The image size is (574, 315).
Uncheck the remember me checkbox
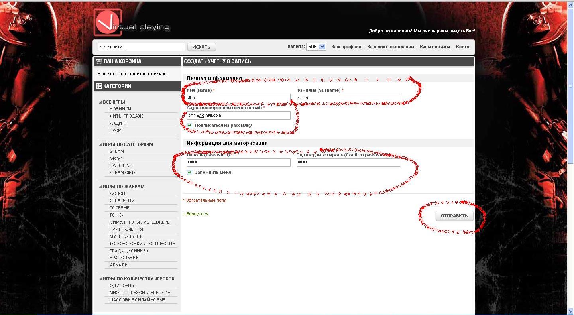pos(190,172)
